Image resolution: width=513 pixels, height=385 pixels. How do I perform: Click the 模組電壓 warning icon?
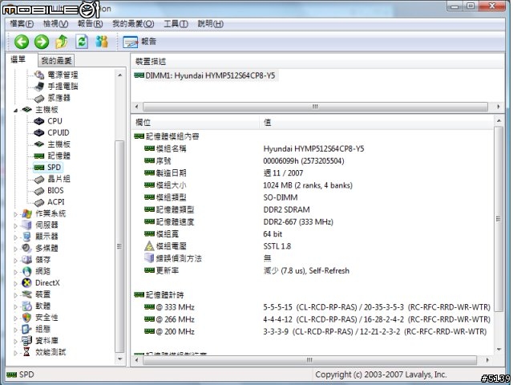(149, 246)
